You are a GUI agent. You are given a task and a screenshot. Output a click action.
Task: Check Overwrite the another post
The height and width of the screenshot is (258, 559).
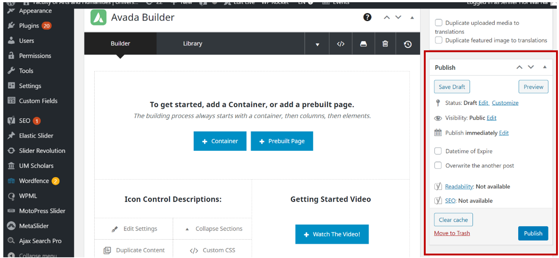tap(438, 165)
